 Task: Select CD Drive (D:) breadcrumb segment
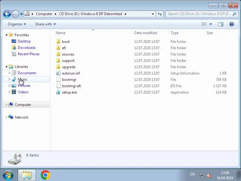click(x=91, y=14)
